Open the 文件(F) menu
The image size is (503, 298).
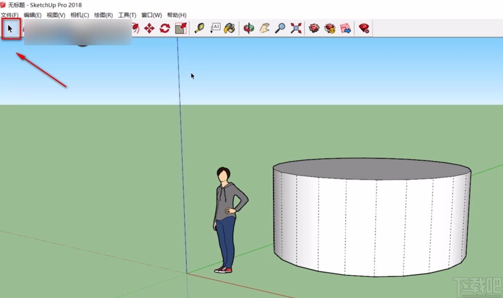coord(10,15)
